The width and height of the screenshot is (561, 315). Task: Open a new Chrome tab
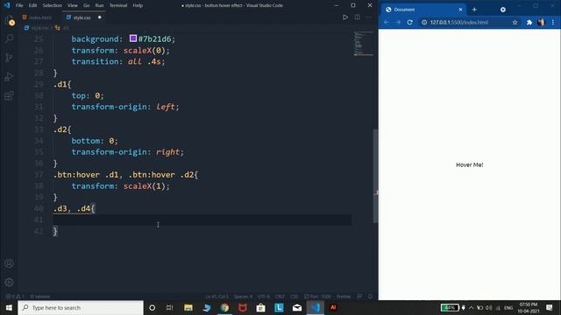pyautogui.click(x=474, y=10)
